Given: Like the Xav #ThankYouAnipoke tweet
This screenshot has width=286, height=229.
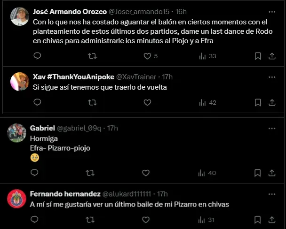Looking at the screenshot, I should 147,102.
